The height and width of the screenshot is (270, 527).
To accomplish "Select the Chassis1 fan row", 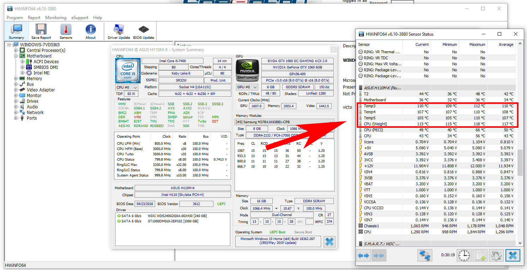I will (x=436, y=226).
